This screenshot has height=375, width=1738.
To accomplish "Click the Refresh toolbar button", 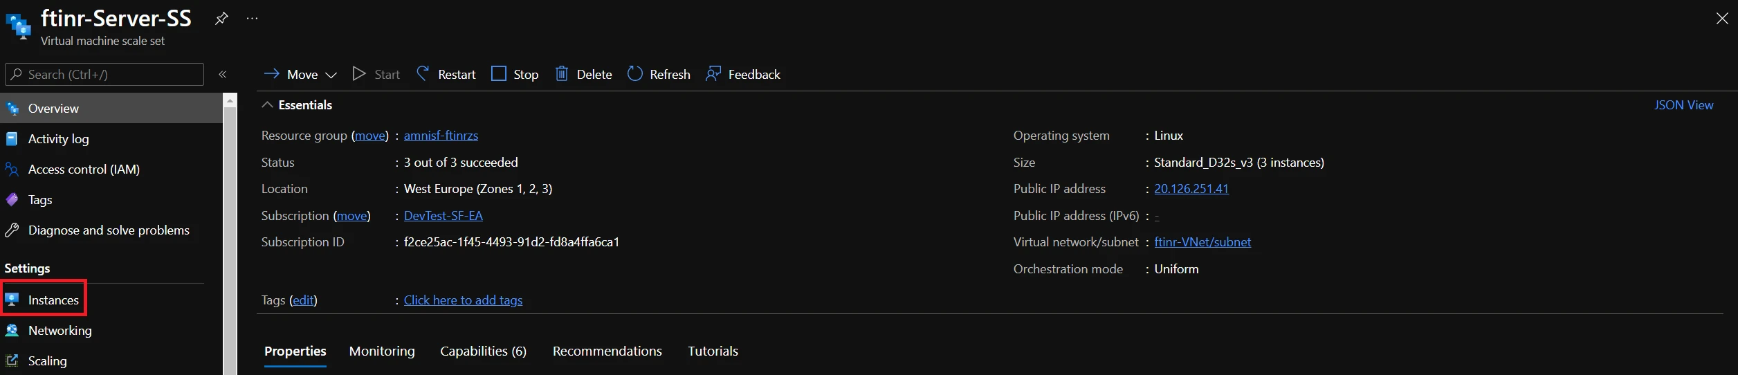I will [x=659, y=75].
